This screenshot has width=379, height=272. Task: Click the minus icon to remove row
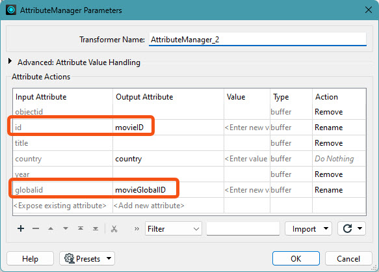coord(36,228)
